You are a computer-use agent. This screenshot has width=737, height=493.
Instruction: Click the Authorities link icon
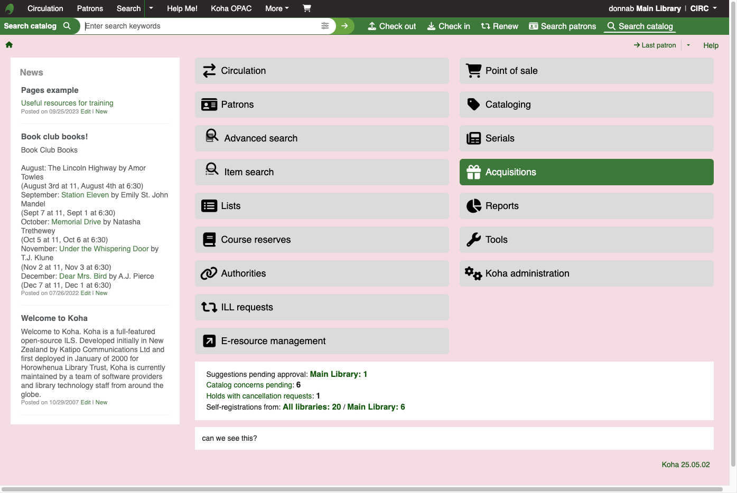[x=209, y=273]
